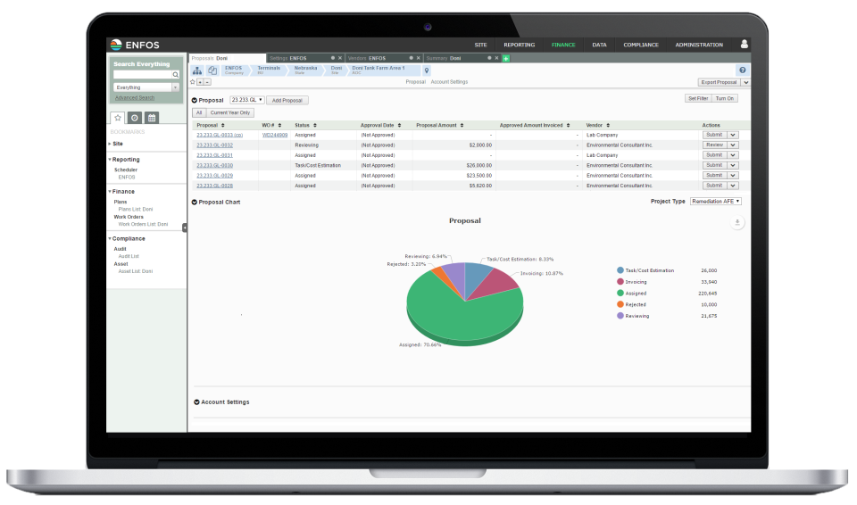The height and width of the screenshot is (505, 857).
Task: Expand the Account Settings section
Action: tap(196, 402)
